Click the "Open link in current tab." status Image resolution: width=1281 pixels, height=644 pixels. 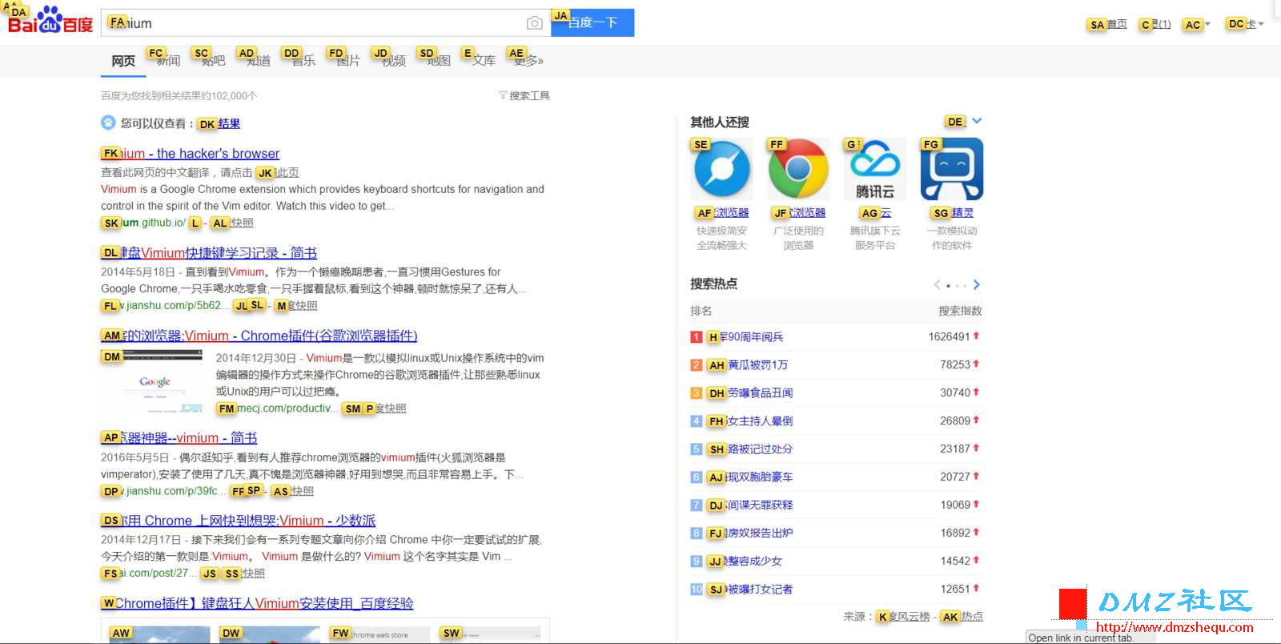coord(1081,638)
